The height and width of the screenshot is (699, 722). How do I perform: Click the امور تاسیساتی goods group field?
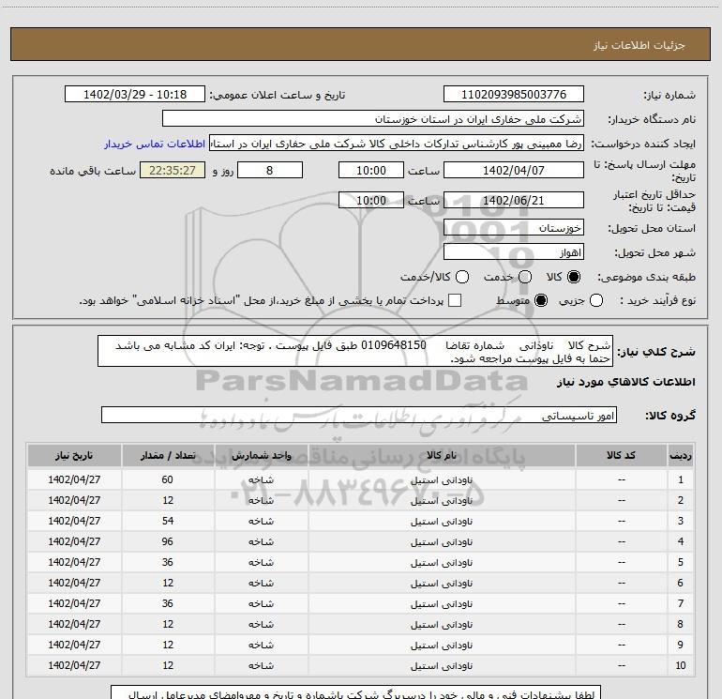pos(360,415)
